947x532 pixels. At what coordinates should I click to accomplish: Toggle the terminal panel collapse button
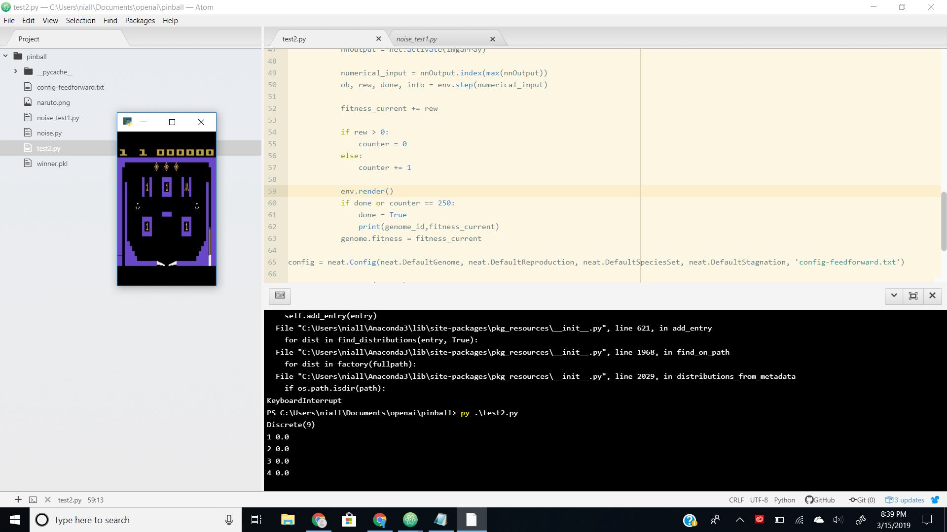click(x=894, y=296)
